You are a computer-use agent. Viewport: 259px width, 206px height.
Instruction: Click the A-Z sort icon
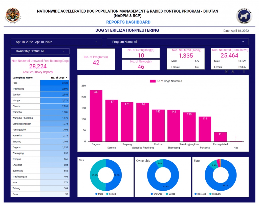click(x=233, y=72)
